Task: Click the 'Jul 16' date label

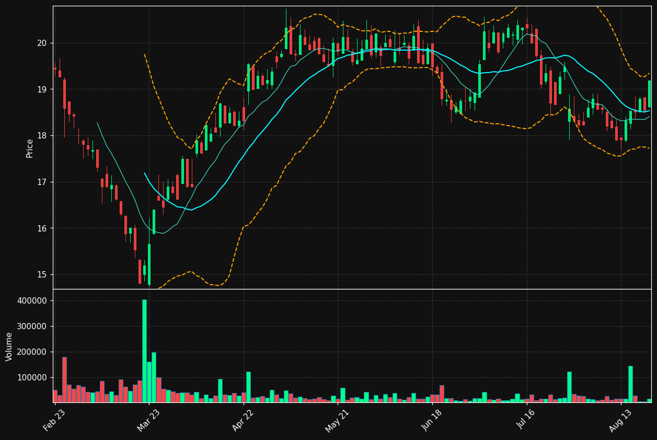Action: (526, 420)
